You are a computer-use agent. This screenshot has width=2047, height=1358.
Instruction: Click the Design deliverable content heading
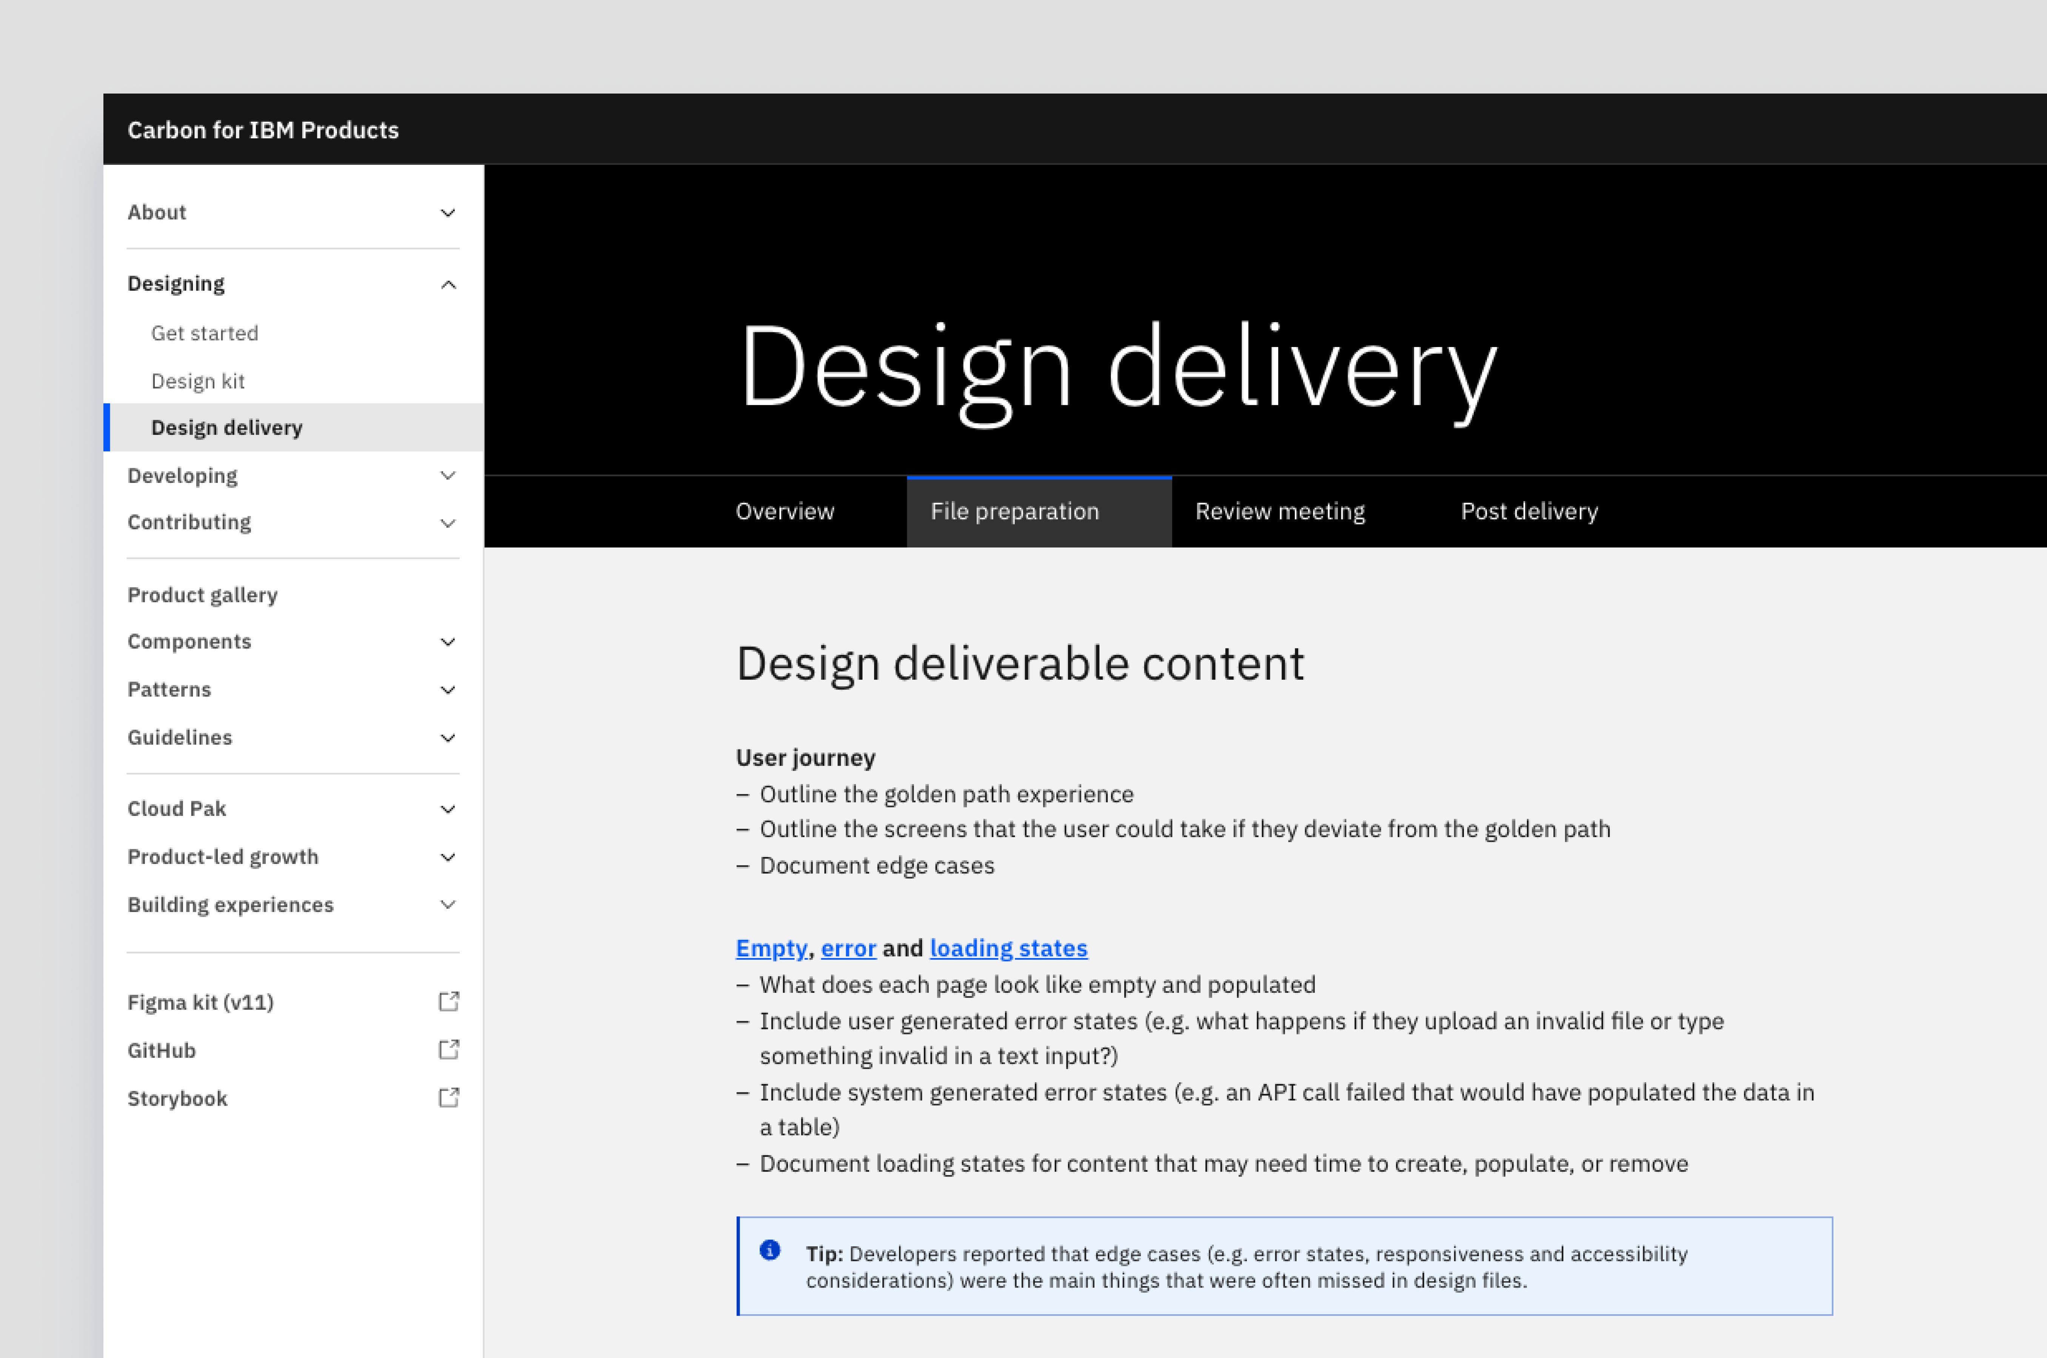point(1020,664)
